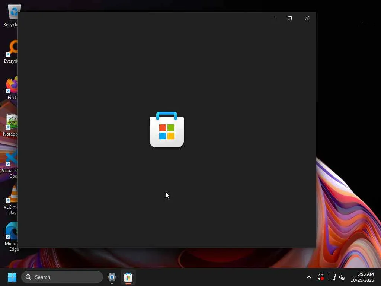Screen dimensions: 381x286
Task: Open the Windows Start menu
Action: (12, 277)
